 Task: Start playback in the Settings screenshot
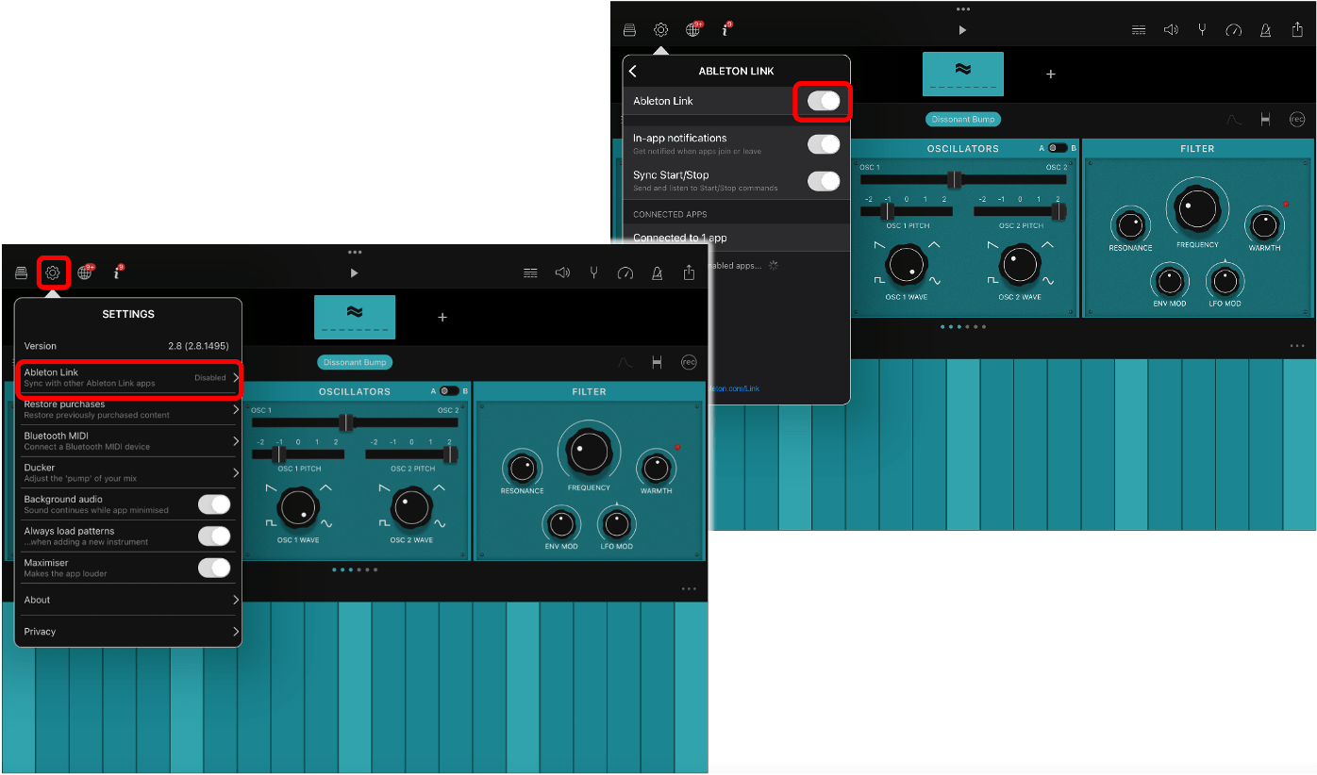click(x=354, y=273)
